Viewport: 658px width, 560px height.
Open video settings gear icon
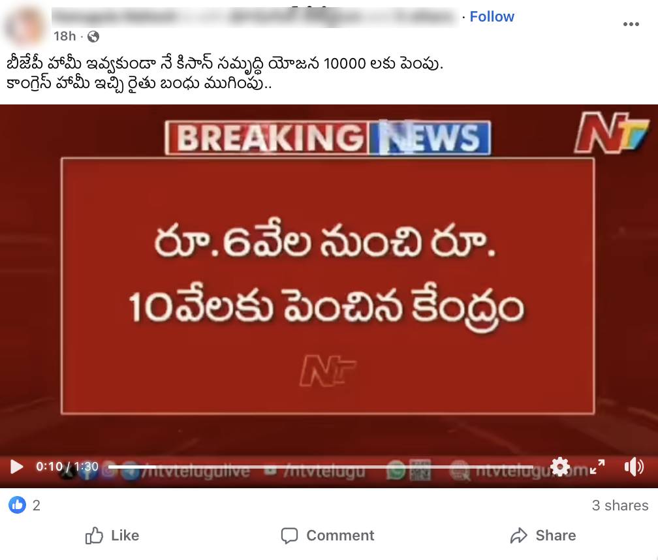(x=560, y=467)
